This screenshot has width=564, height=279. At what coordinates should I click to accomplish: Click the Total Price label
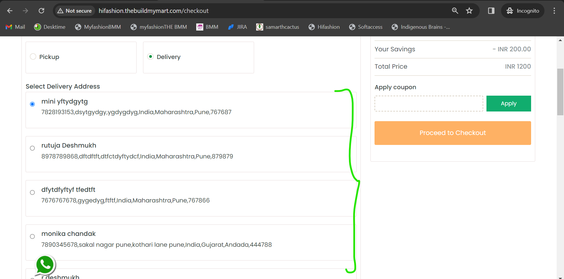coord(391,67)
